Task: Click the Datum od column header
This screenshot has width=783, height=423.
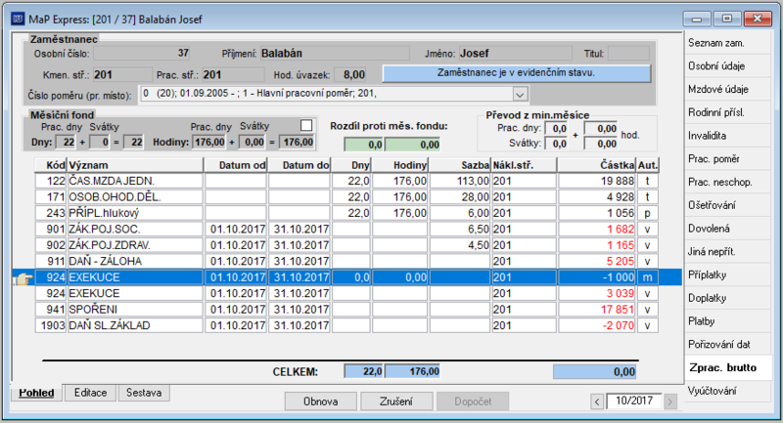Action: [x=236, y=165]
